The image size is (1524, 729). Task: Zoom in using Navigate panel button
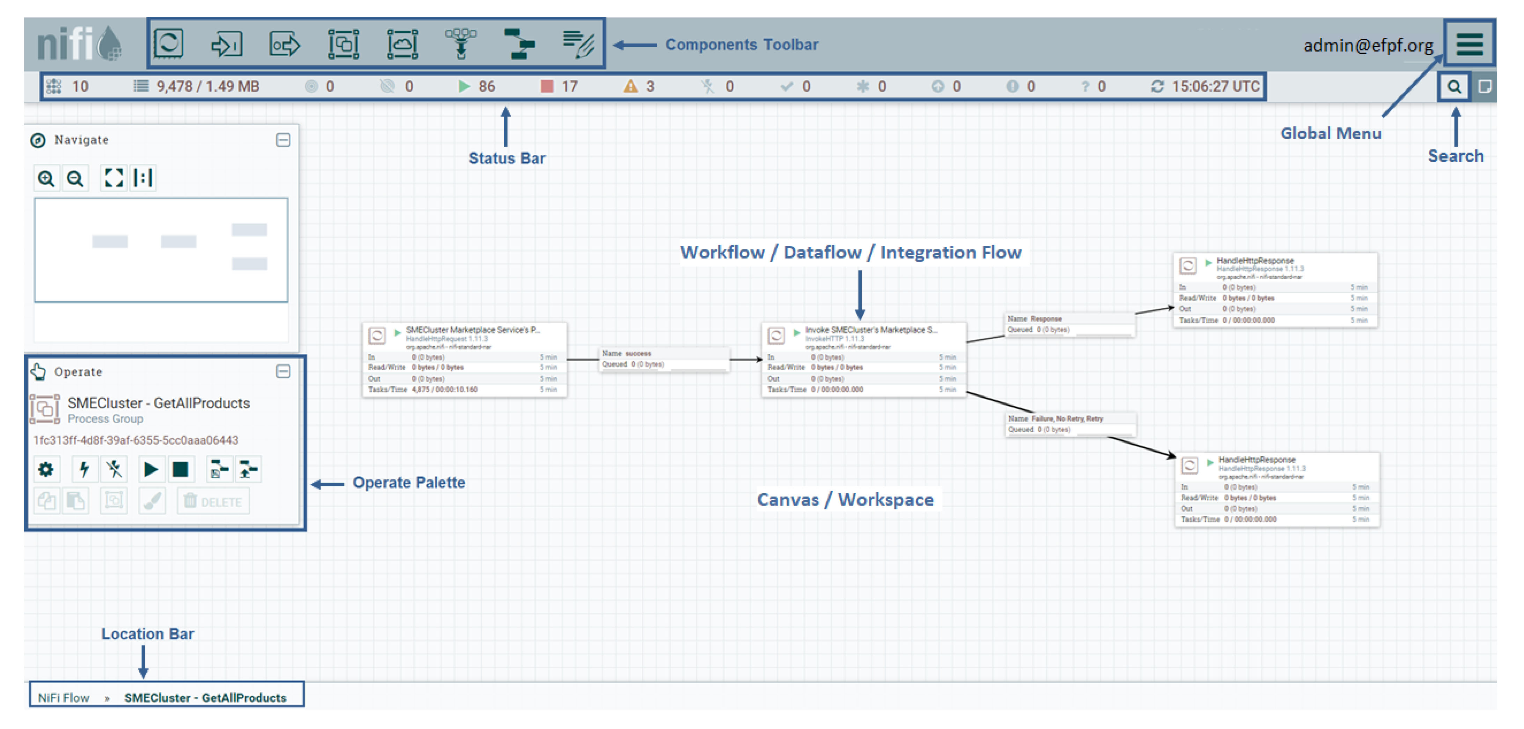[x=46, y=178]
